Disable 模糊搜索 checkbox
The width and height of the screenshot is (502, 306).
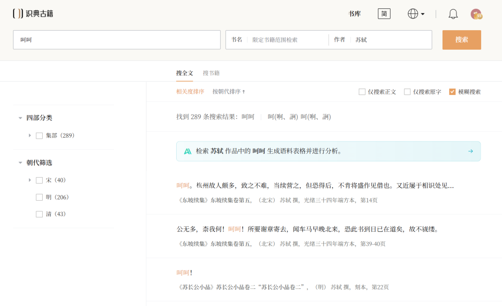pos(452,92)
